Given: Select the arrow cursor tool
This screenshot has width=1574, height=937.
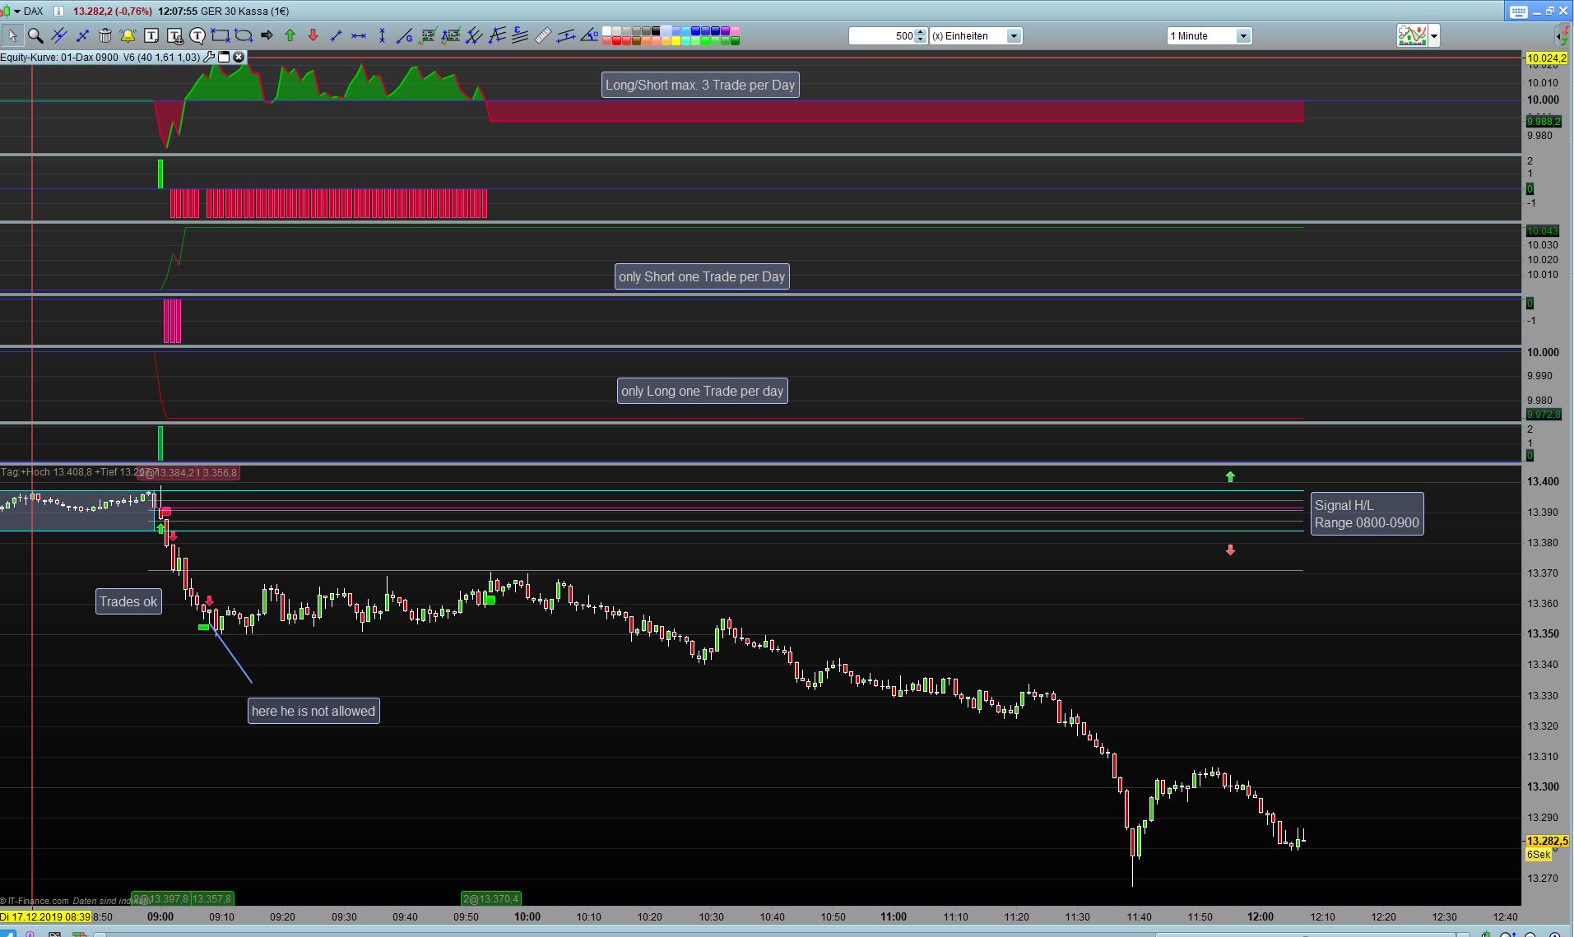Looking at the screenshot, I should click(12, 35).
